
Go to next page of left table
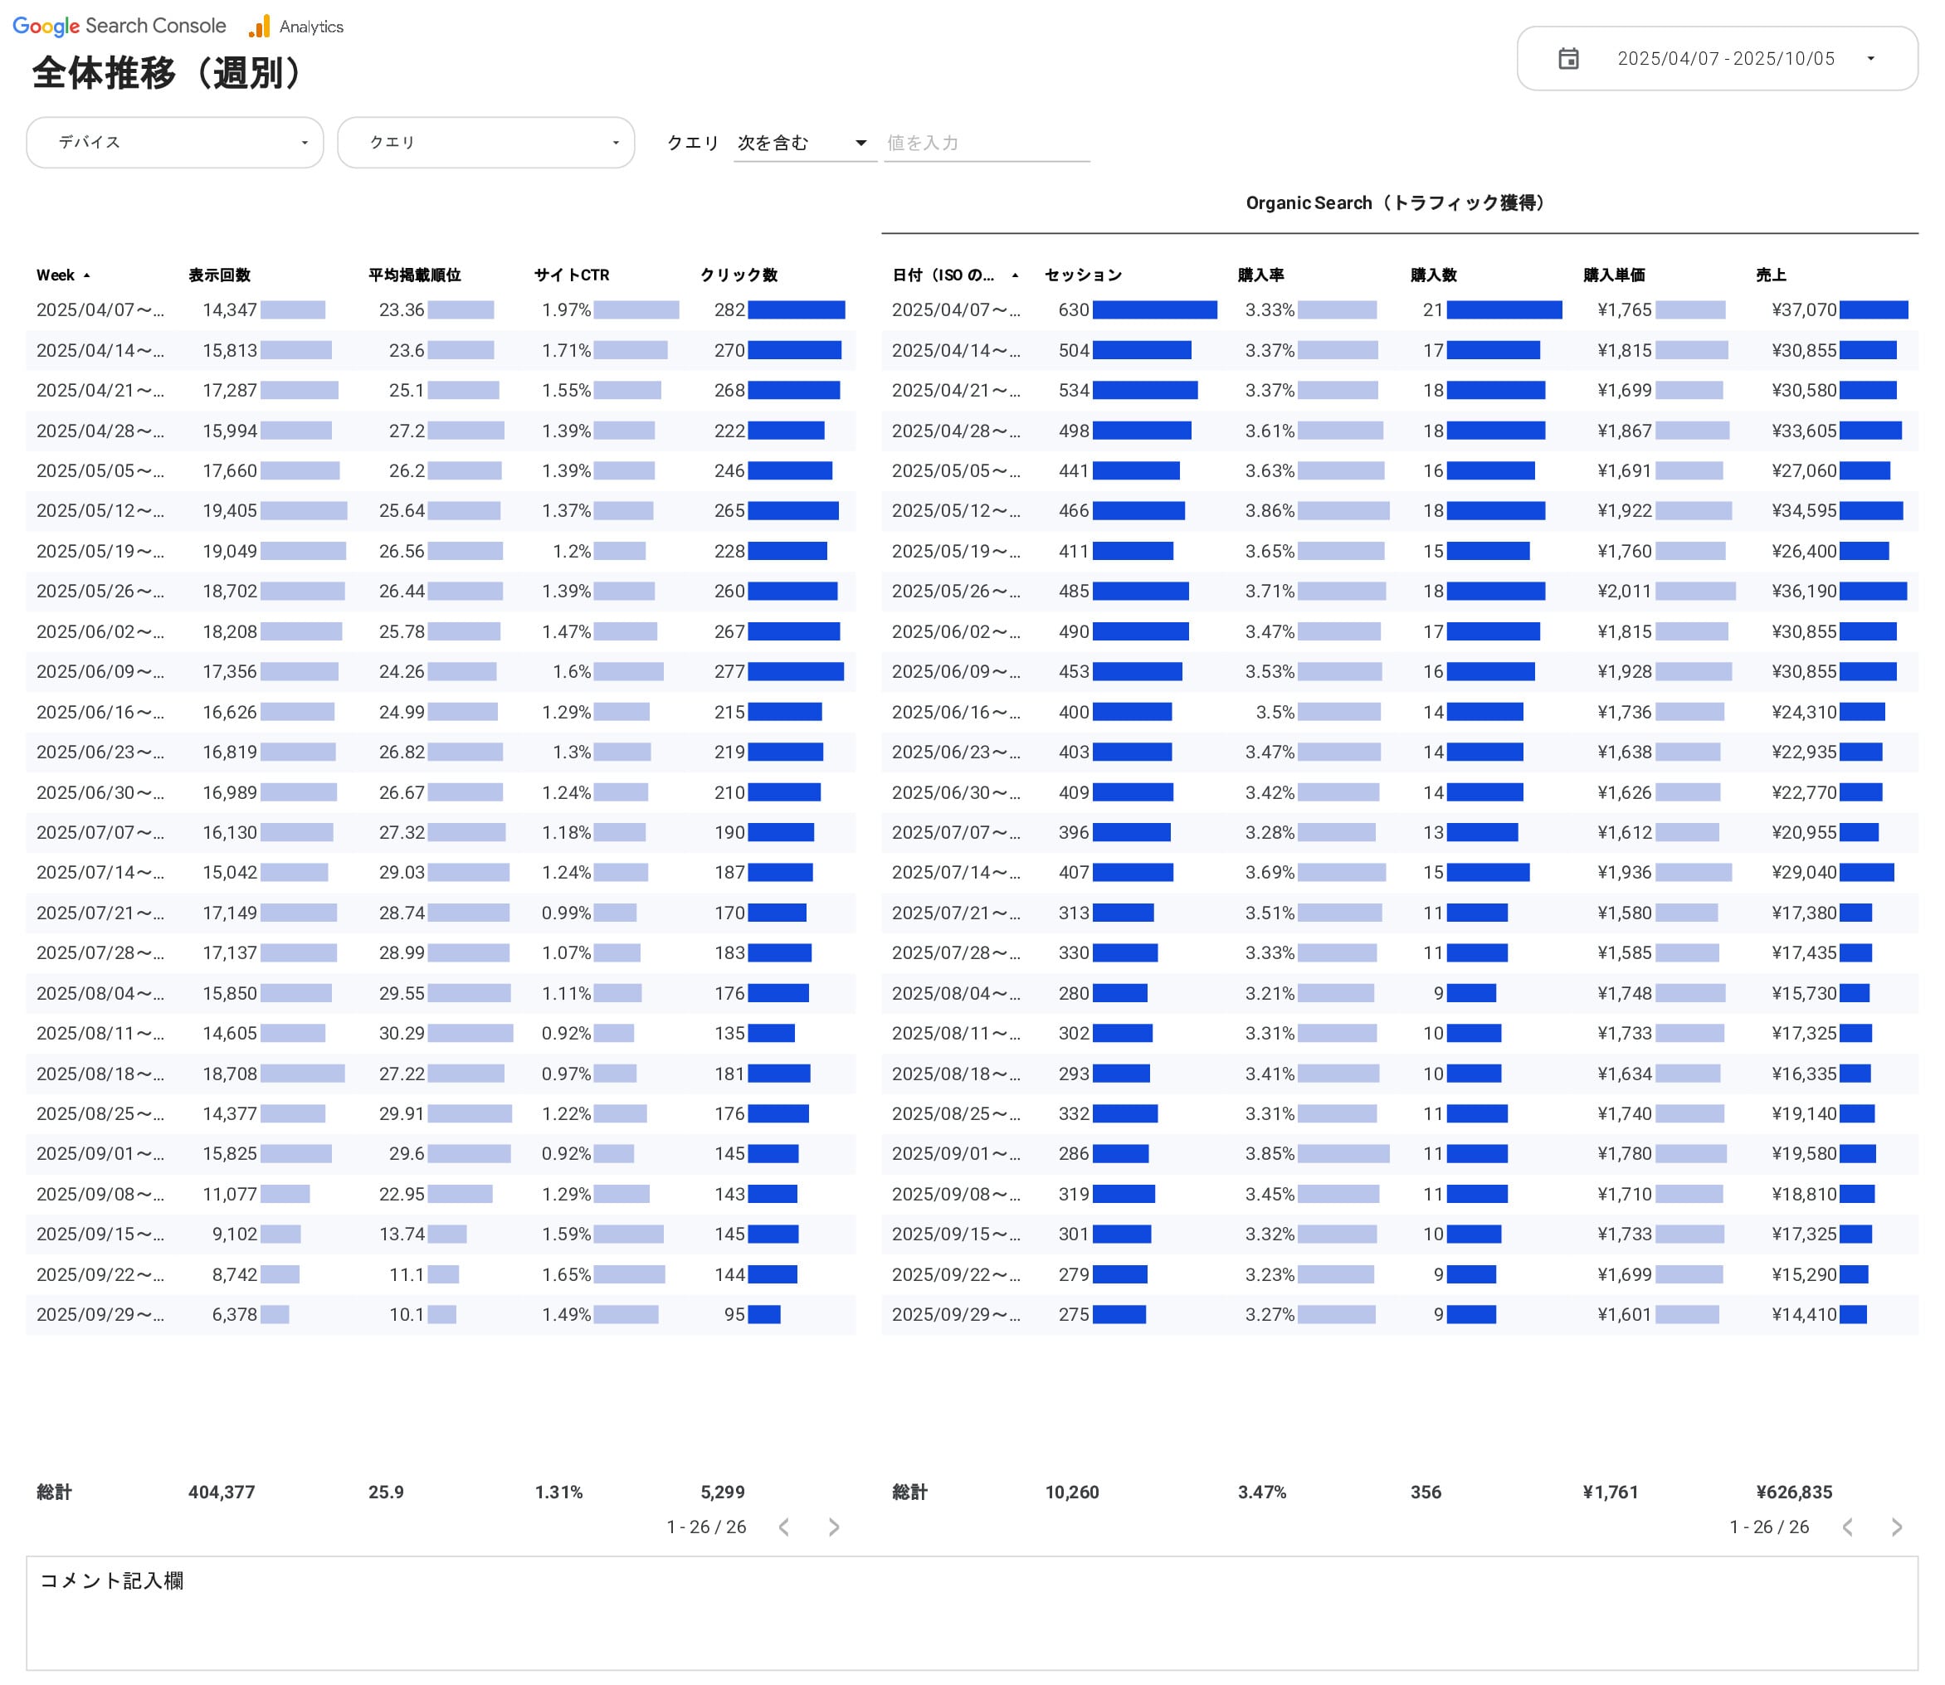tap(833, 1527)
